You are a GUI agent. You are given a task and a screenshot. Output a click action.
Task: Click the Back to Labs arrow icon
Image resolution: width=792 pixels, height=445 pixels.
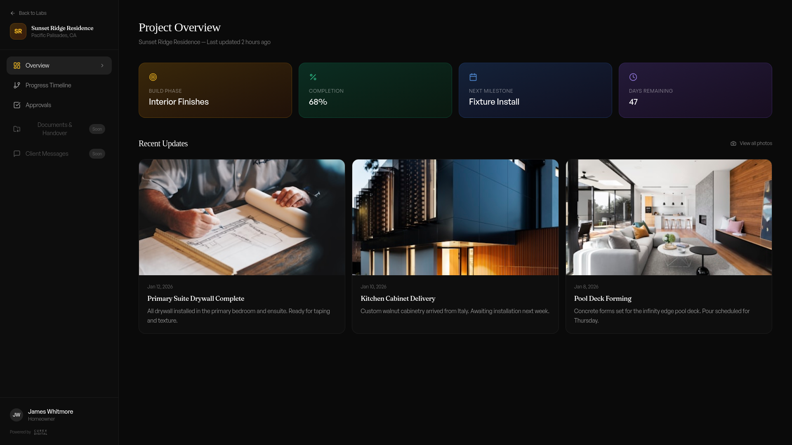13,13
